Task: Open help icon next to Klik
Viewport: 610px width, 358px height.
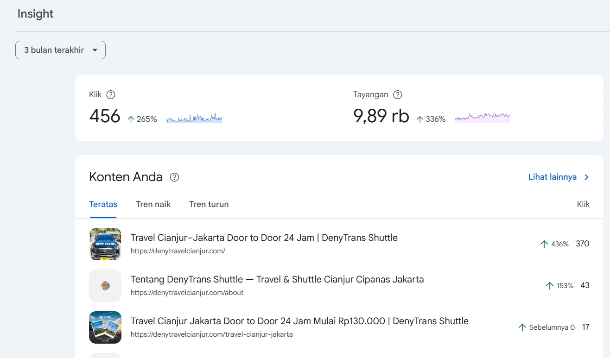Action: coord(111,95)
